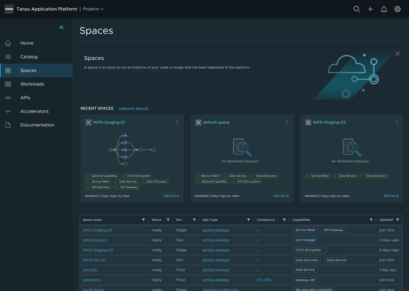409x291 pixels.
Task: Filter the Updated column
Action: click(x=398, y=220)
